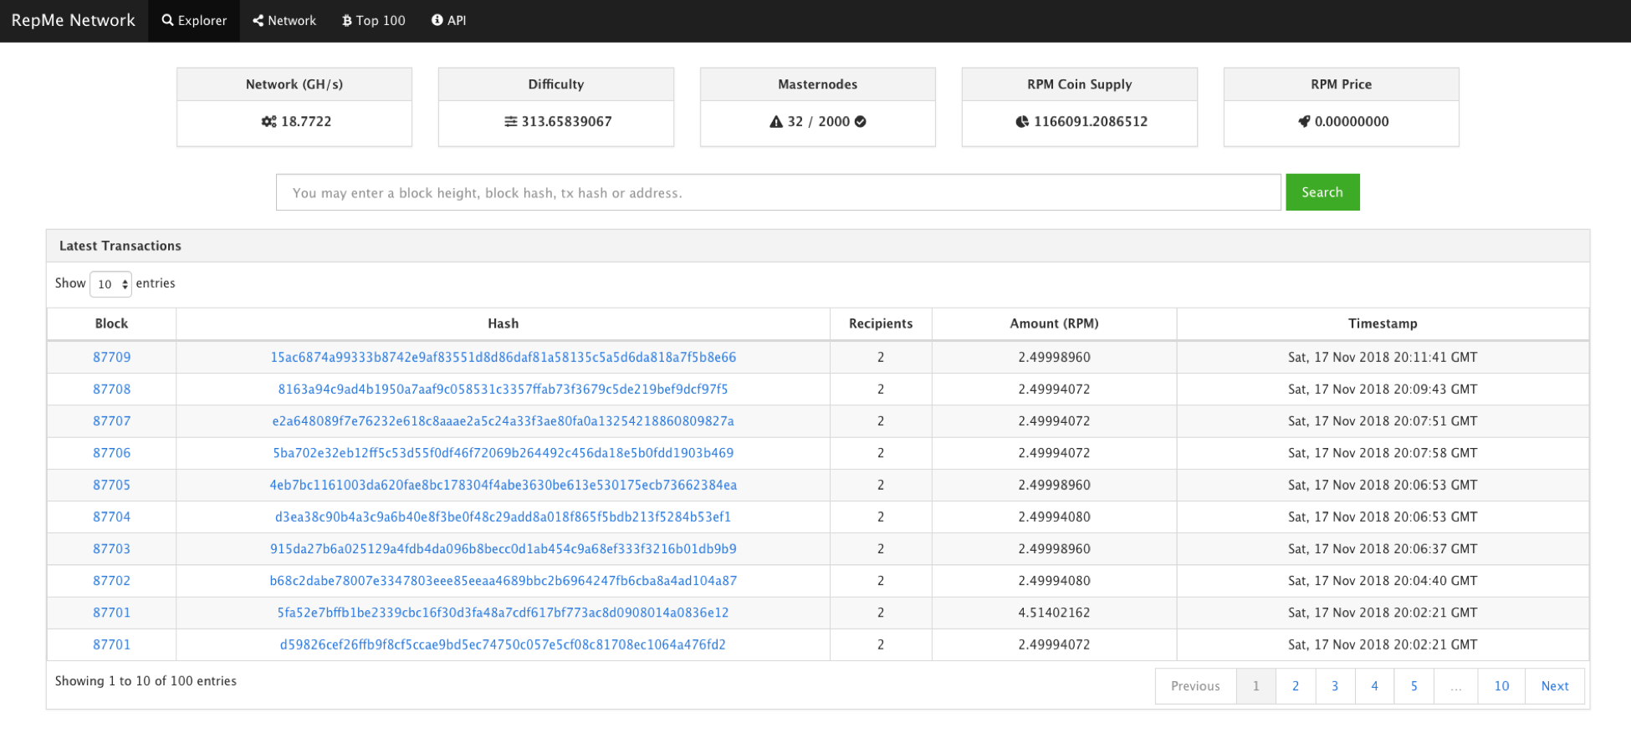
Task: Click the Next pagination button
Action: point(1555,686)
